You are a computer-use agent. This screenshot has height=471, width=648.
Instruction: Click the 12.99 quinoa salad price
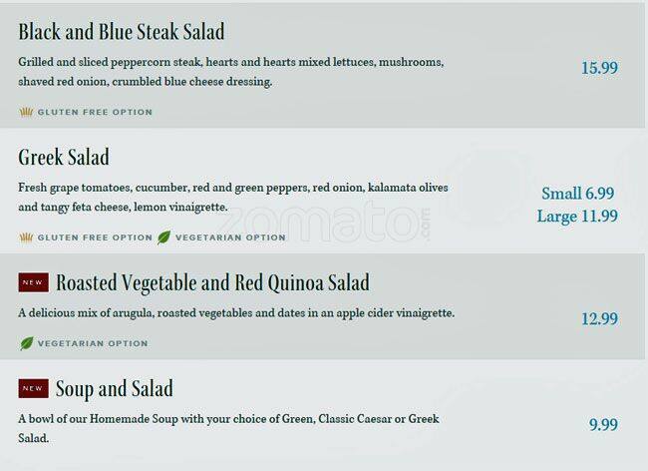coord(599,319)
